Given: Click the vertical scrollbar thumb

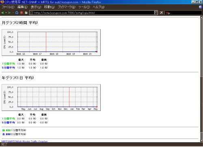Looking at the screenshot, I should pyautogui.click(x=201, y=104).
